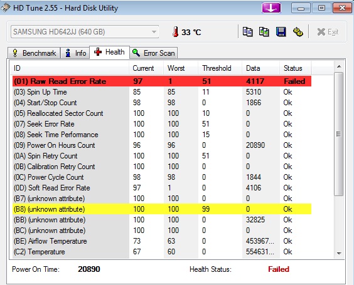
Task: Open the SAMSUNG HD642JJ drive dropdown
Action: [85, 32]
